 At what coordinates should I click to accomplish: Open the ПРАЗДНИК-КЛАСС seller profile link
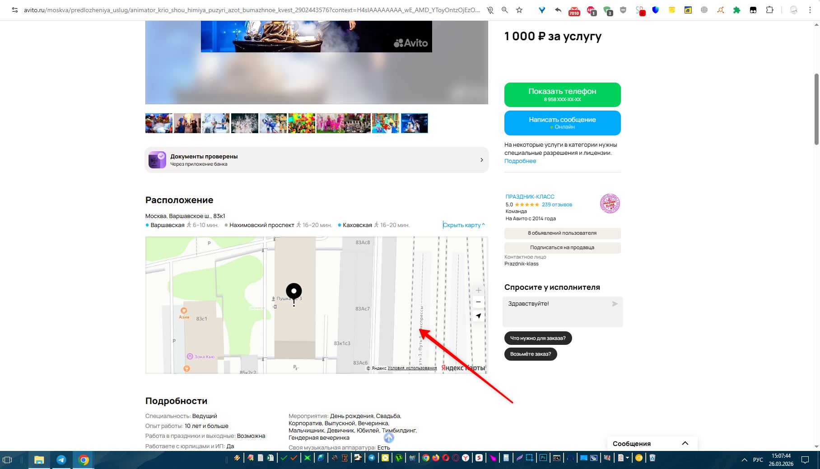(x=530, y=197)
